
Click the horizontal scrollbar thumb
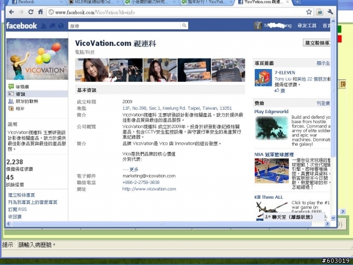(x=162, y=224)
